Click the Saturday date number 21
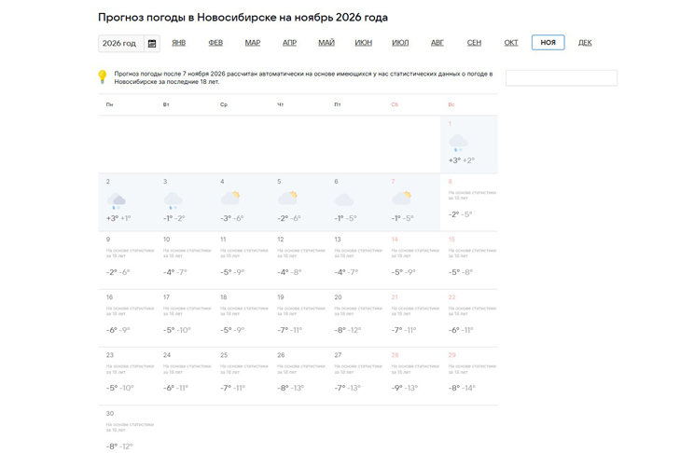This screenshot has height=453, width=680. coord(395,297)
